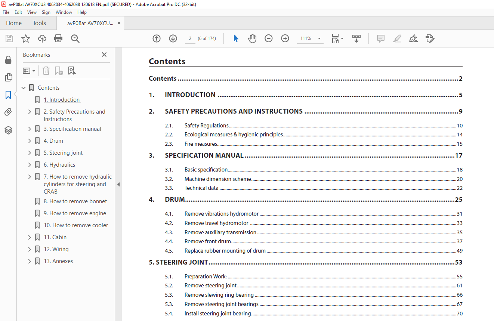The width and height of the screenshot is (494, 321).
Task: Open Attachments paperclip panel
Action: click(x=8, y=112)
